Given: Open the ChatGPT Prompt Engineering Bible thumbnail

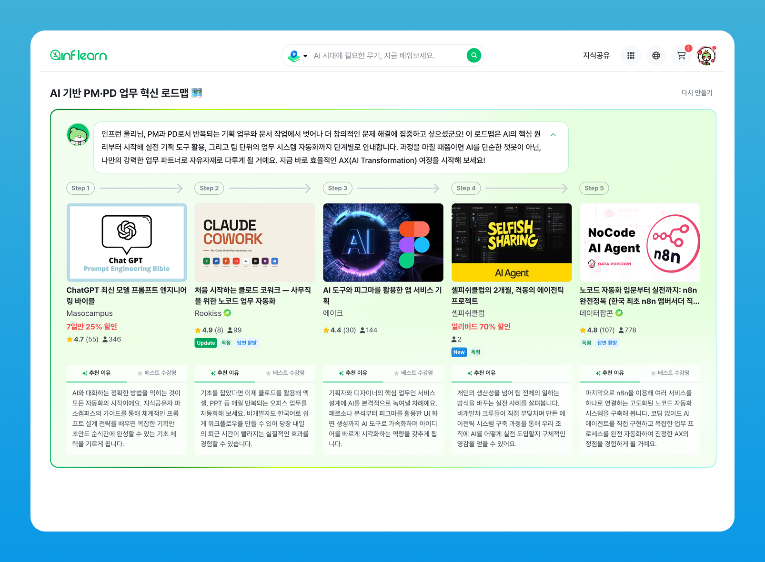Looking at the screenshot, I should (127, 242).
